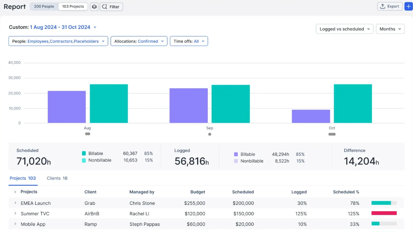
Task: Click the Grab client cell
Action: pos(90,203)
